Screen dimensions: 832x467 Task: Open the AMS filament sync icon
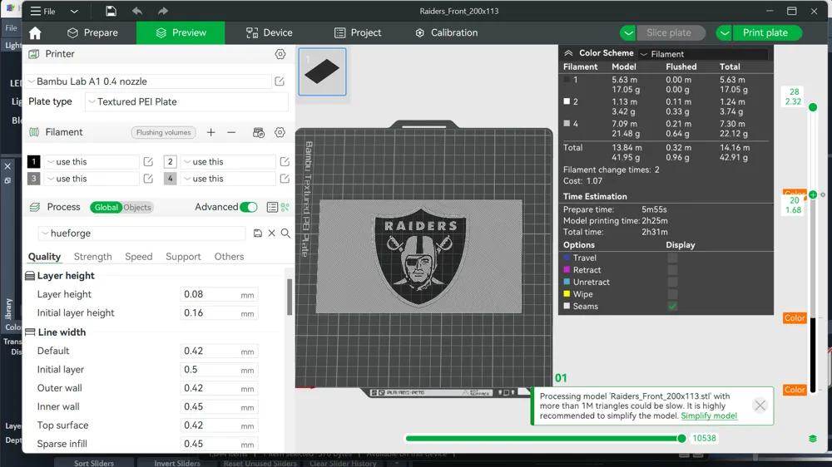[259, 132]
